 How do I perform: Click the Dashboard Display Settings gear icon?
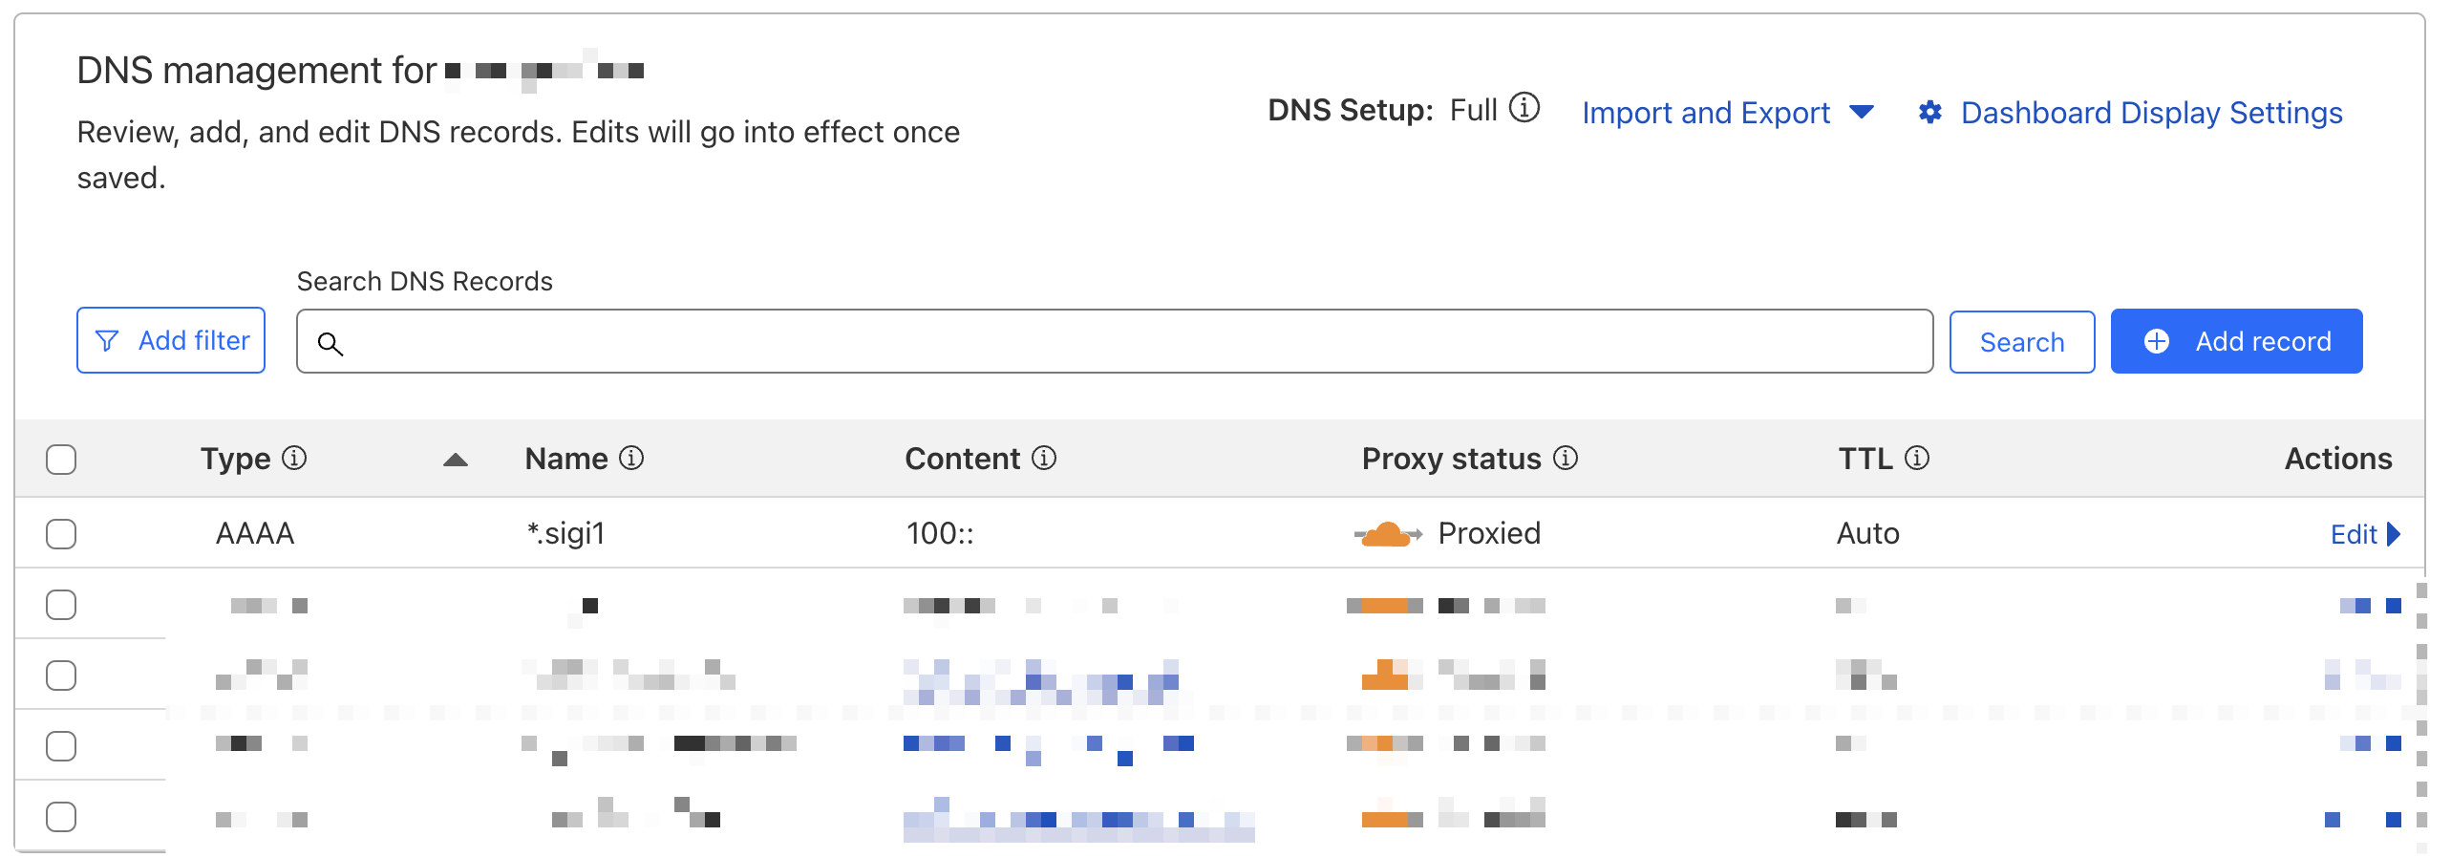click(x=1929, y=113)
